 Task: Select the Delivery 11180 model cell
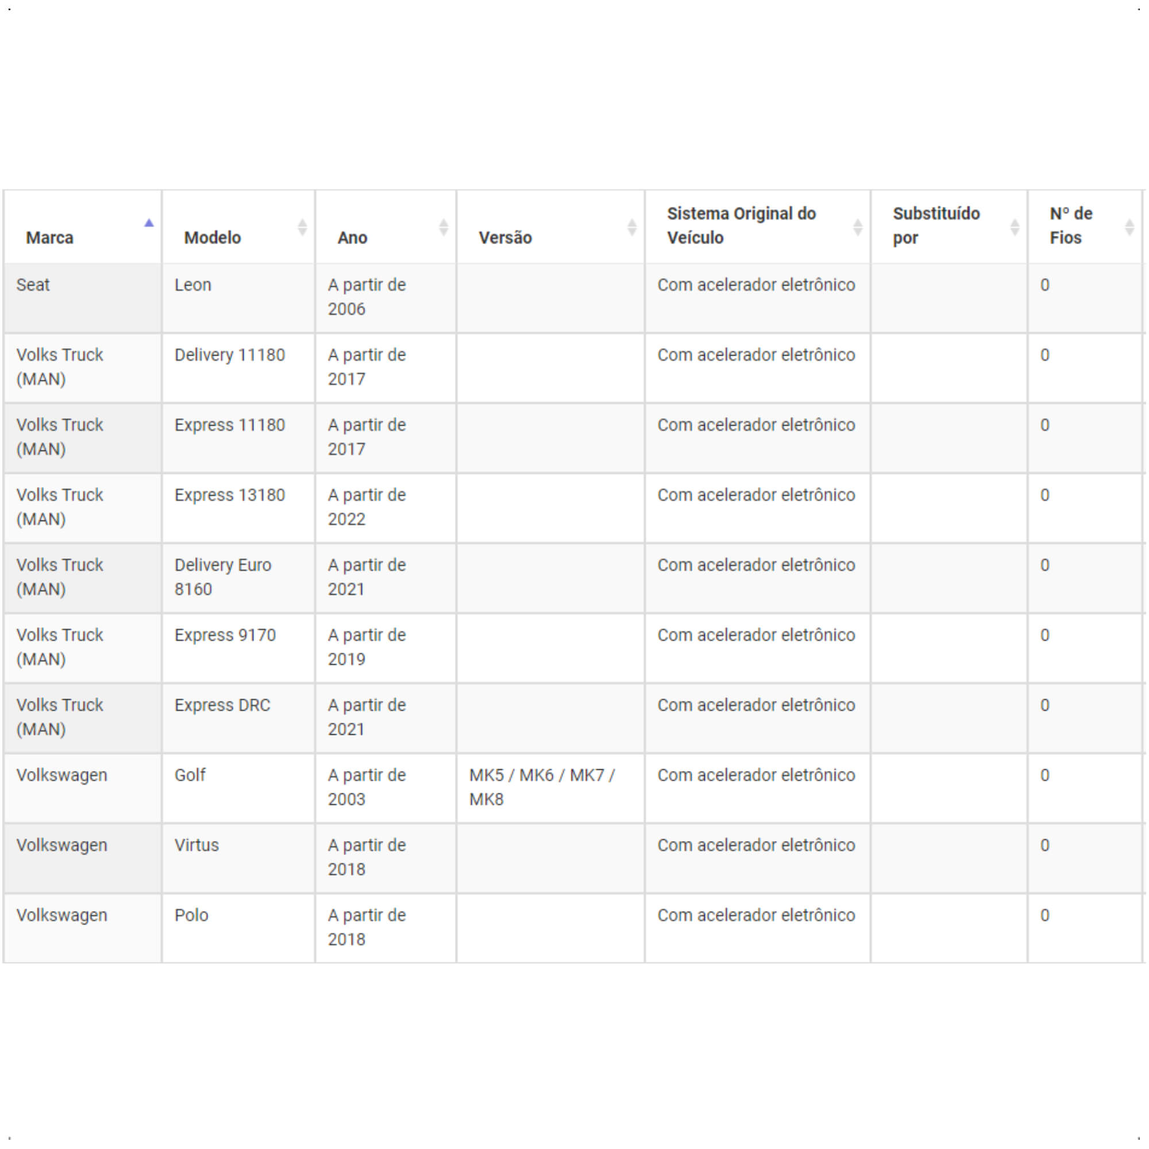point(238,368)
